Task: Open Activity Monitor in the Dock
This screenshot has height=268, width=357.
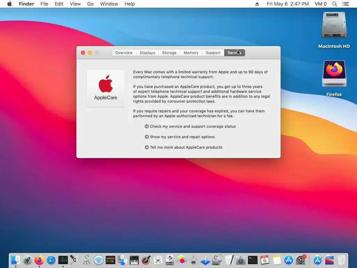Action: [x=63, y=260]
